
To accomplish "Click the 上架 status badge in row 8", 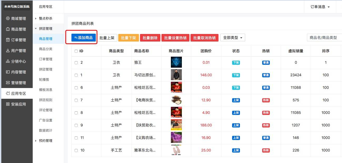I will coord(236,113).
